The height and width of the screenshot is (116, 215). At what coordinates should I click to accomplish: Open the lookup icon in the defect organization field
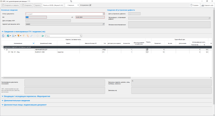click(209, 18)
